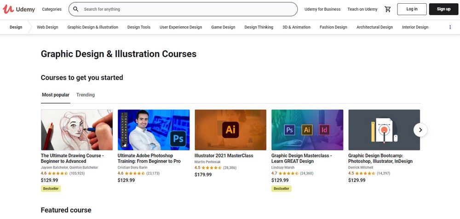Open Teach on Udemy link
This screenshot has width=460, height=219.
pos(362,9)
